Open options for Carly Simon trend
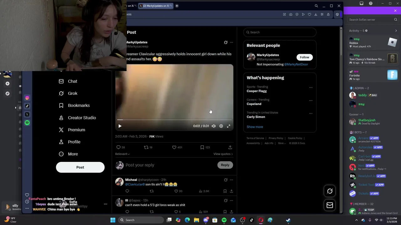 311,113
